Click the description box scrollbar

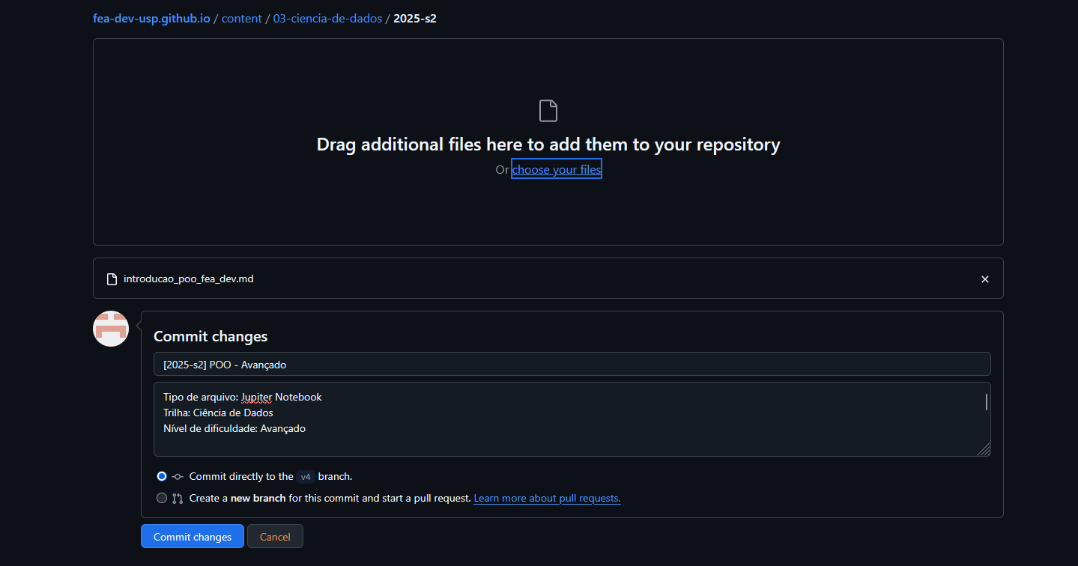tap(987, 402)
